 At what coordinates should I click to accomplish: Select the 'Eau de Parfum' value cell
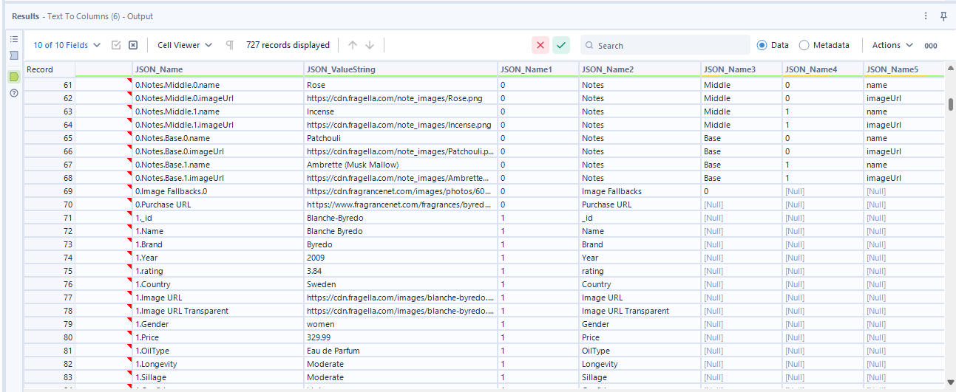401,351
